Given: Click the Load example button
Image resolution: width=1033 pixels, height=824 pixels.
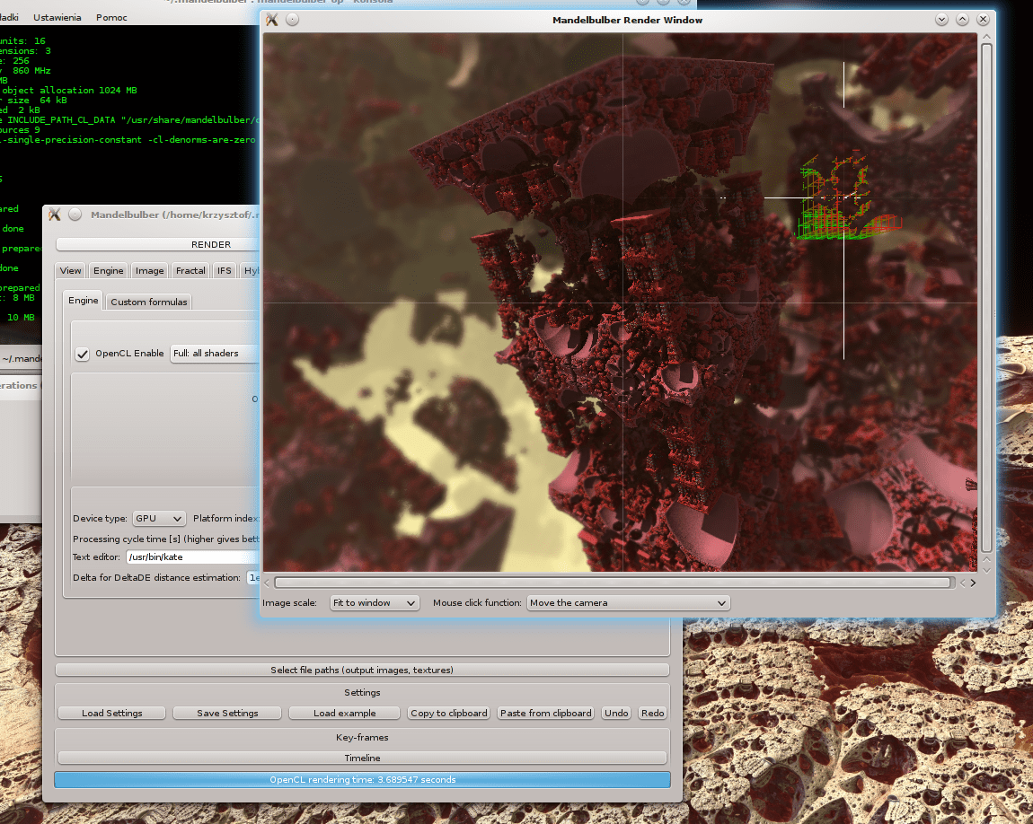Looking at the screenshot, I should click(344, 713).
